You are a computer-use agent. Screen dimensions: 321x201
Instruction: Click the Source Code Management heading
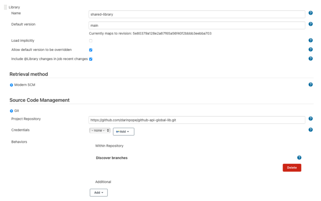tap(39, 100)
